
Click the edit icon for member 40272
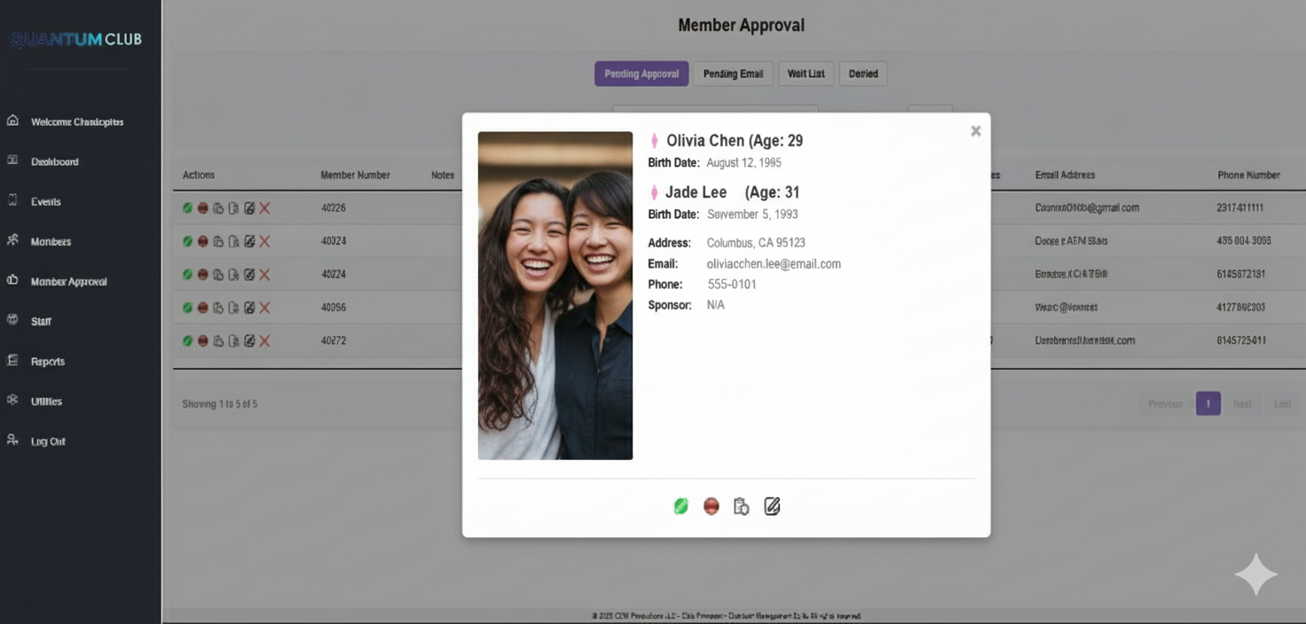[x=249, y=341]
